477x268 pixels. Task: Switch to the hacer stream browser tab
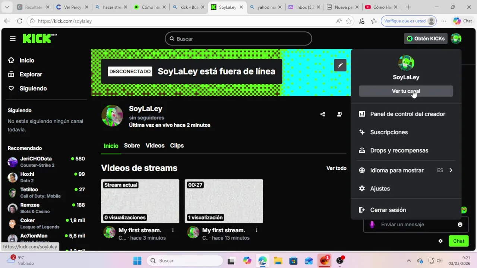point(111,7)
